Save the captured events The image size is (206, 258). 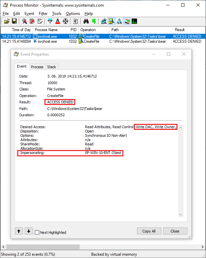14,21
